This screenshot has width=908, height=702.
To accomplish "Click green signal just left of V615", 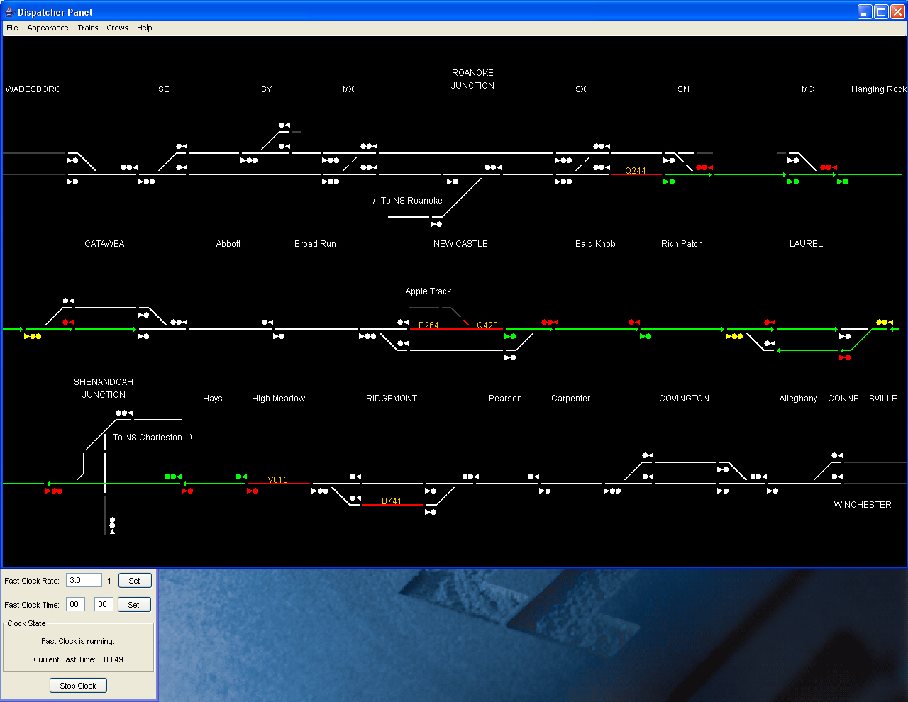I will coord(241,477).
